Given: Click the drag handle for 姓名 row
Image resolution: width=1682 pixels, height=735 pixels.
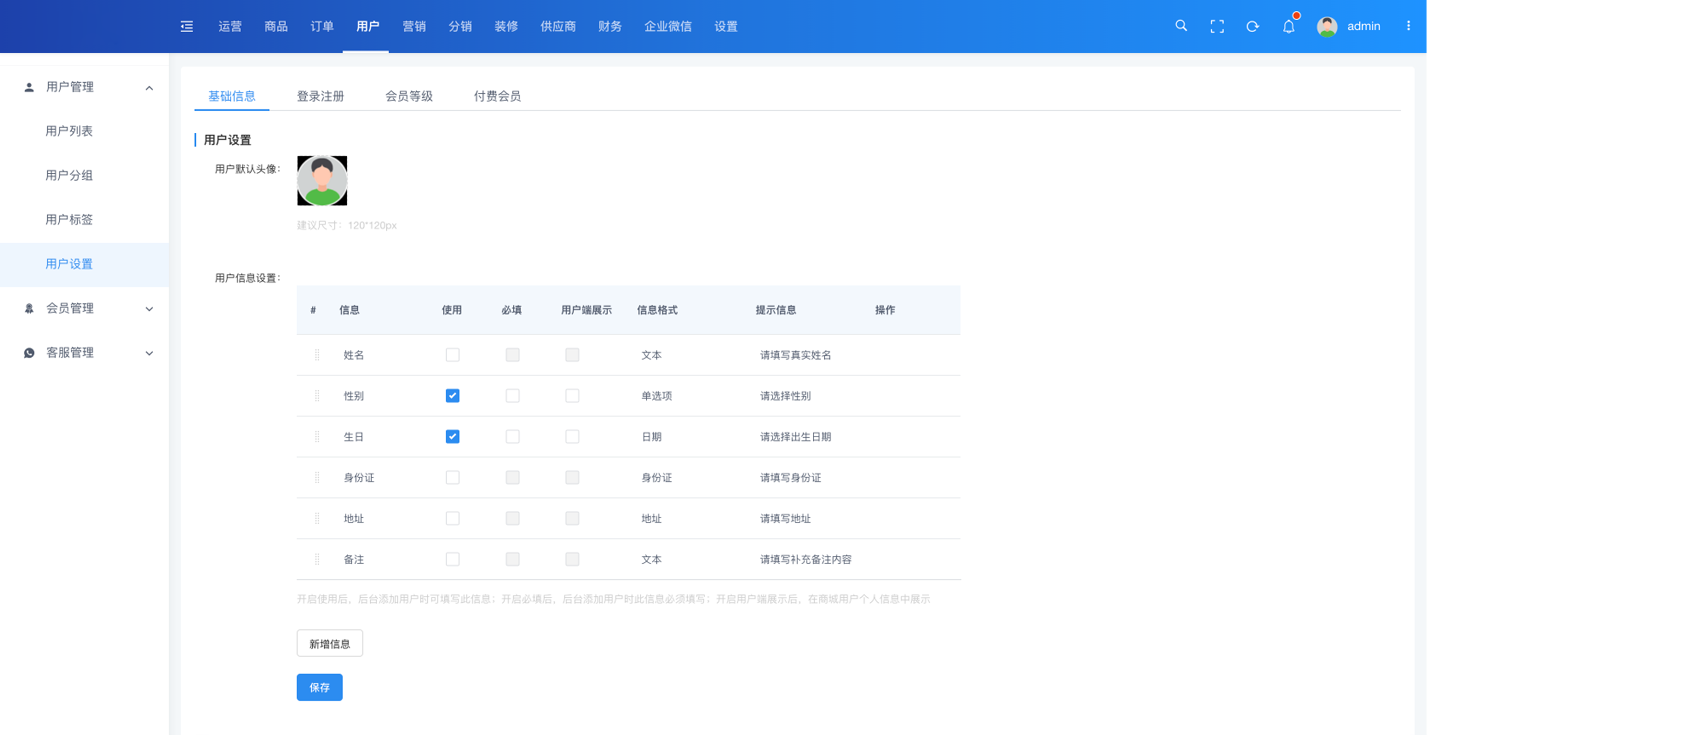Looking at the screenshot, I should [x=317, y=355].
